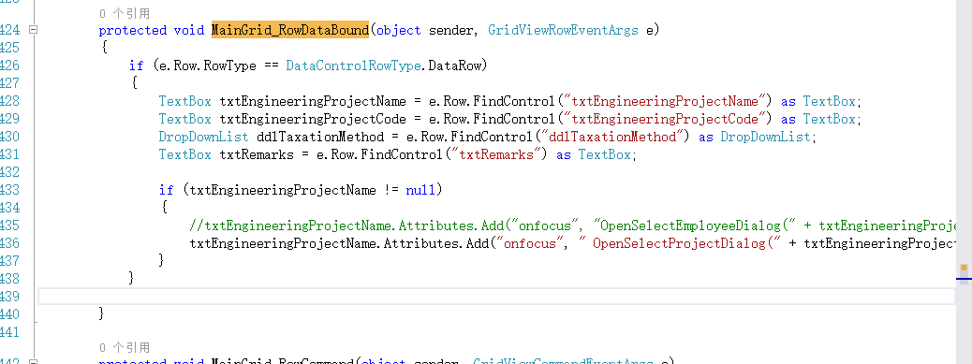Click line number 430 in the margin
This screenshot has width=972, height=364.
(x=10, y=137)
